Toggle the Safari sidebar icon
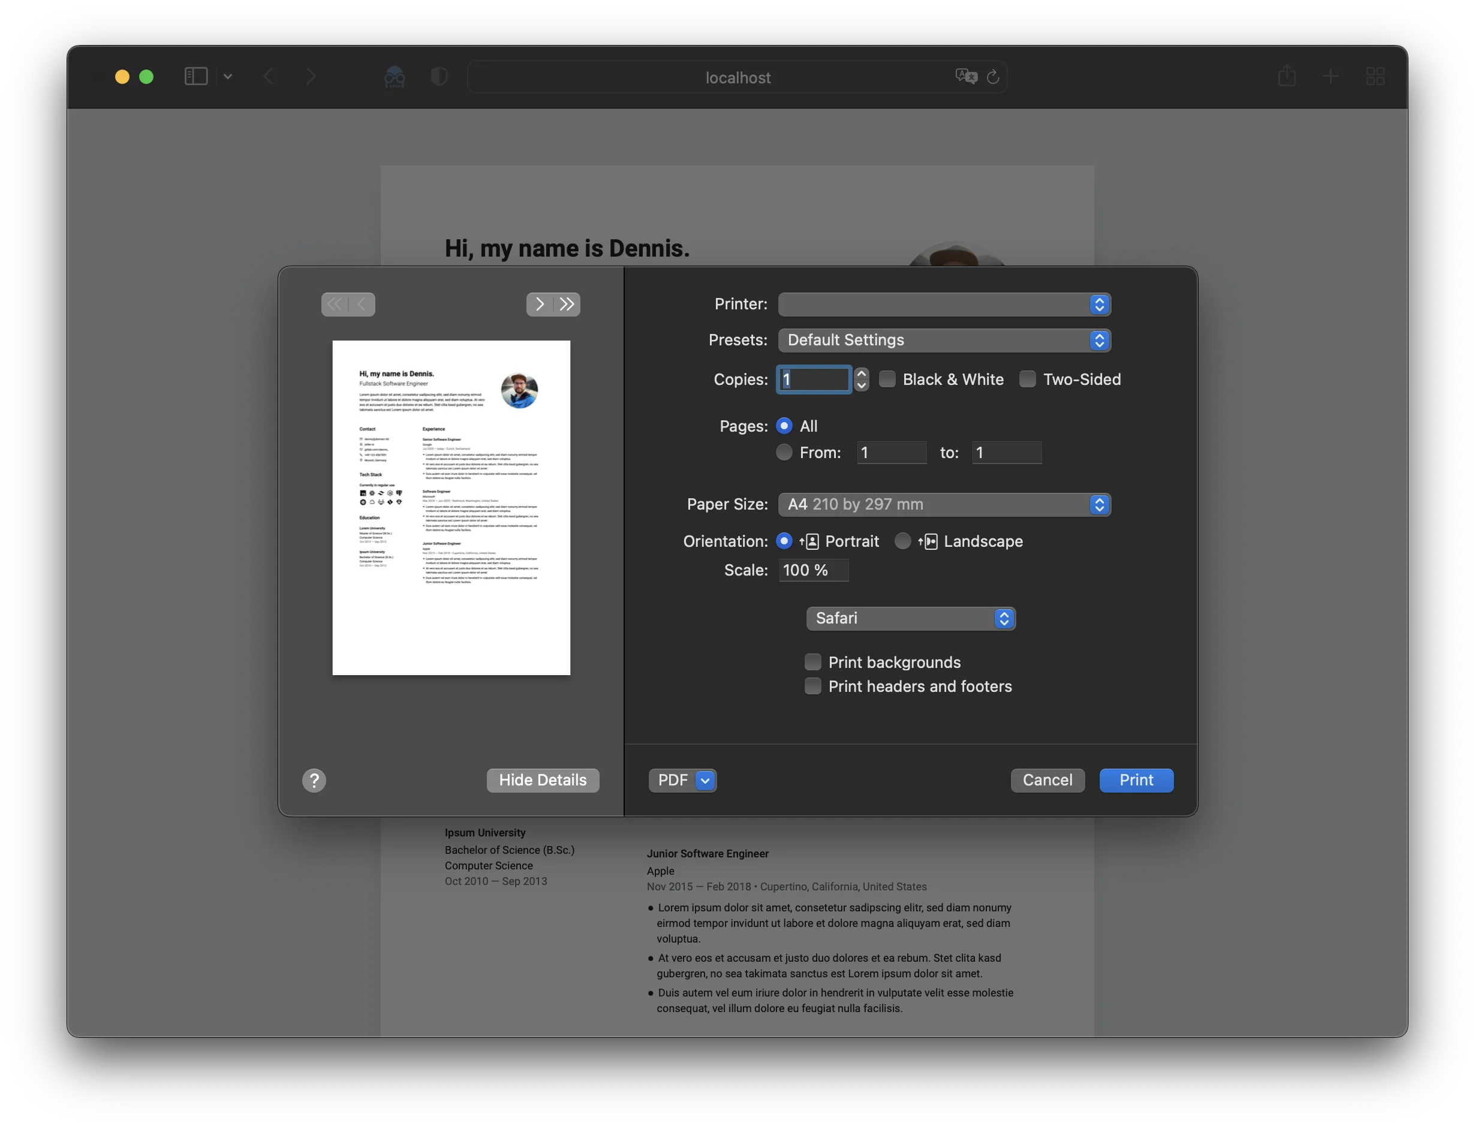The image size is (1475, 1126). [195, 76]
